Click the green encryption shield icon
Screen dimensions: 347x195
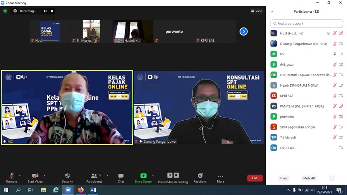[x=5, y=11]
